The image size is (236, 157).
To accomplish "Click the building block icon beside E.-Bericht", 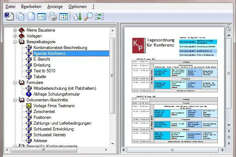I will click(x=29, y=59).
